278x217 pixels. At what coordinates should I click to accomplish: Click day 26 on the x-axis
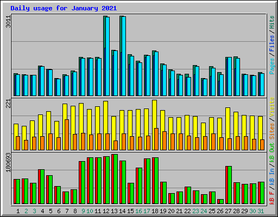click(x=220, y=211)
